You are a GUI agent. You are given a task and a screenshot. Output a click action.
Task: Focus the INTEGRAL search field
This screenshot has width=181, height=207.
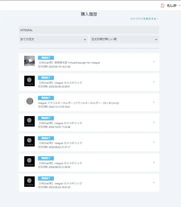89,30
